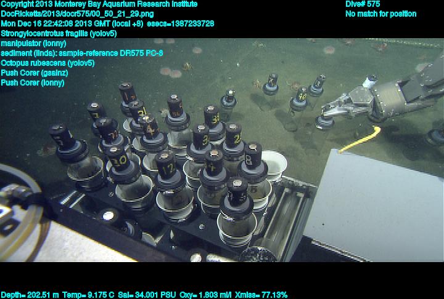444x299 pixels.
Task: Click the push corer handle labeled 38
Action: (x=212, y=116)
